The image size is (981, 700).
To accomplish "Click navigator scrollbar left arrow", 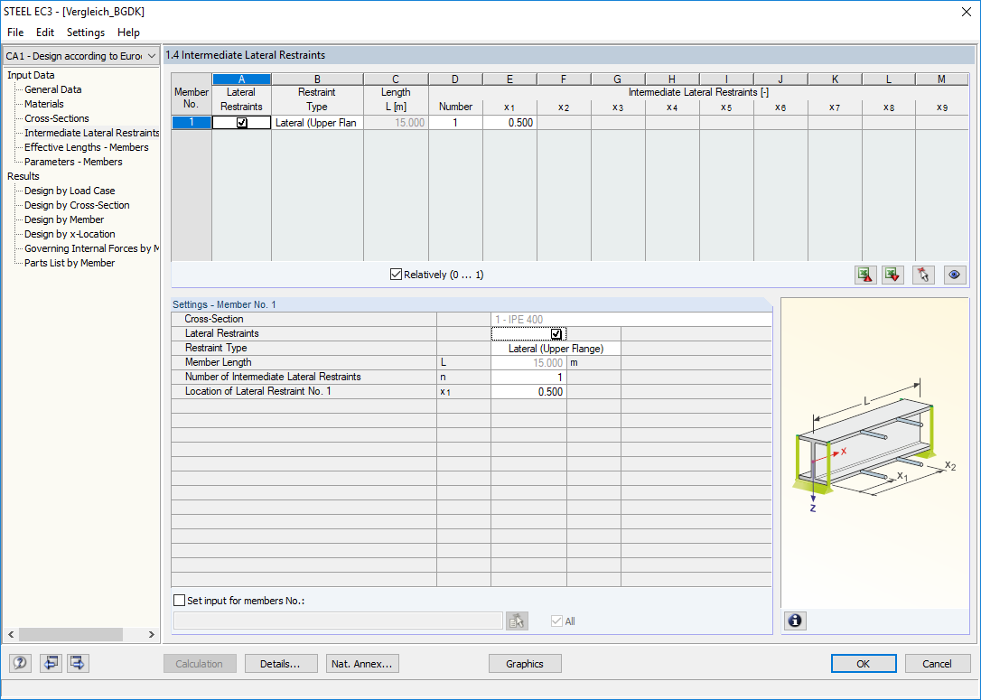I will (11, 634).
